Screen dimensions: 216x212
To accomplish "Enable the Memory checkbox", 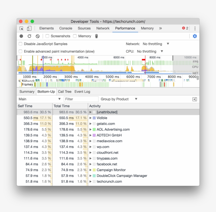I will point(75,36).
